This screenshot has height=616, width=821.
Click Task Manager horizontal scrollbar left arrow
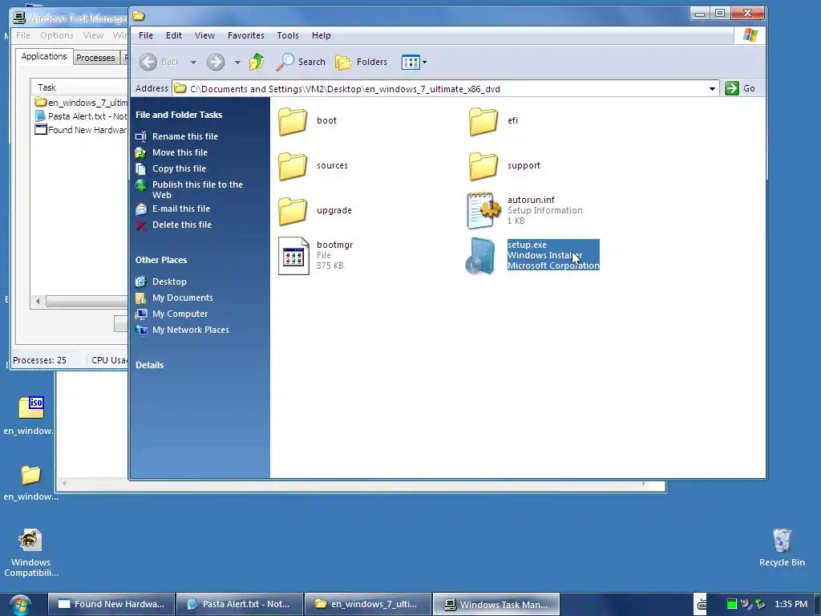click(38, 302)
